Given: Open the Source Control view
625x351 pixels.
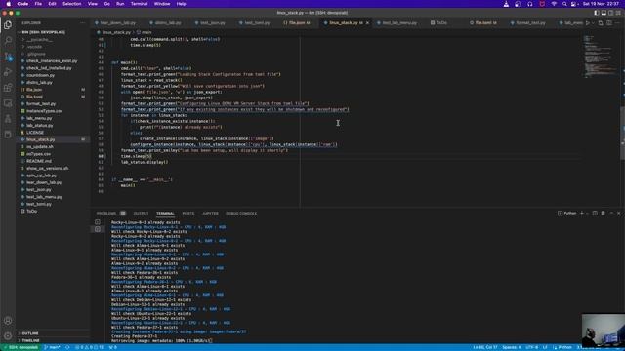Looking at the screenshot, I should pos(8,57).
